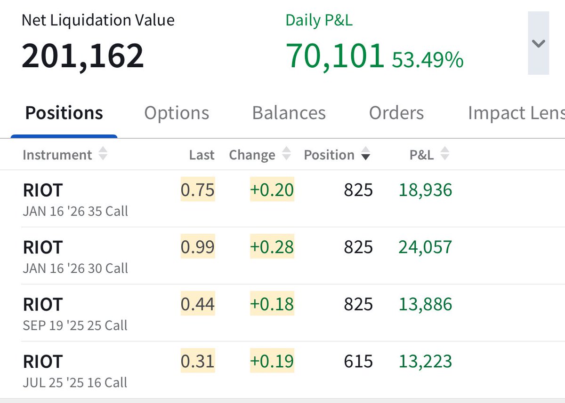Sort by P&L column arrows

[x=444, y=154]
